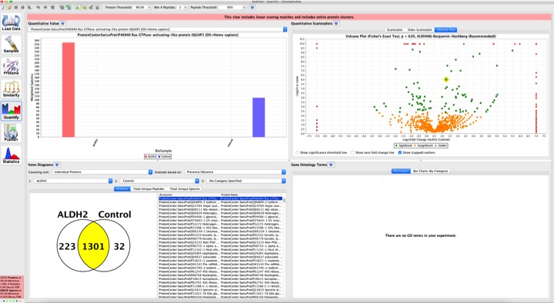Select the highlighted P46940 Ras GTPase row

221,198
